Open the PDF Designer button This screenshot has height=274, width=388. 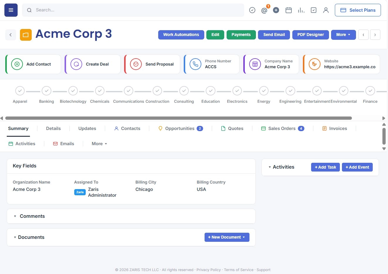311,35
